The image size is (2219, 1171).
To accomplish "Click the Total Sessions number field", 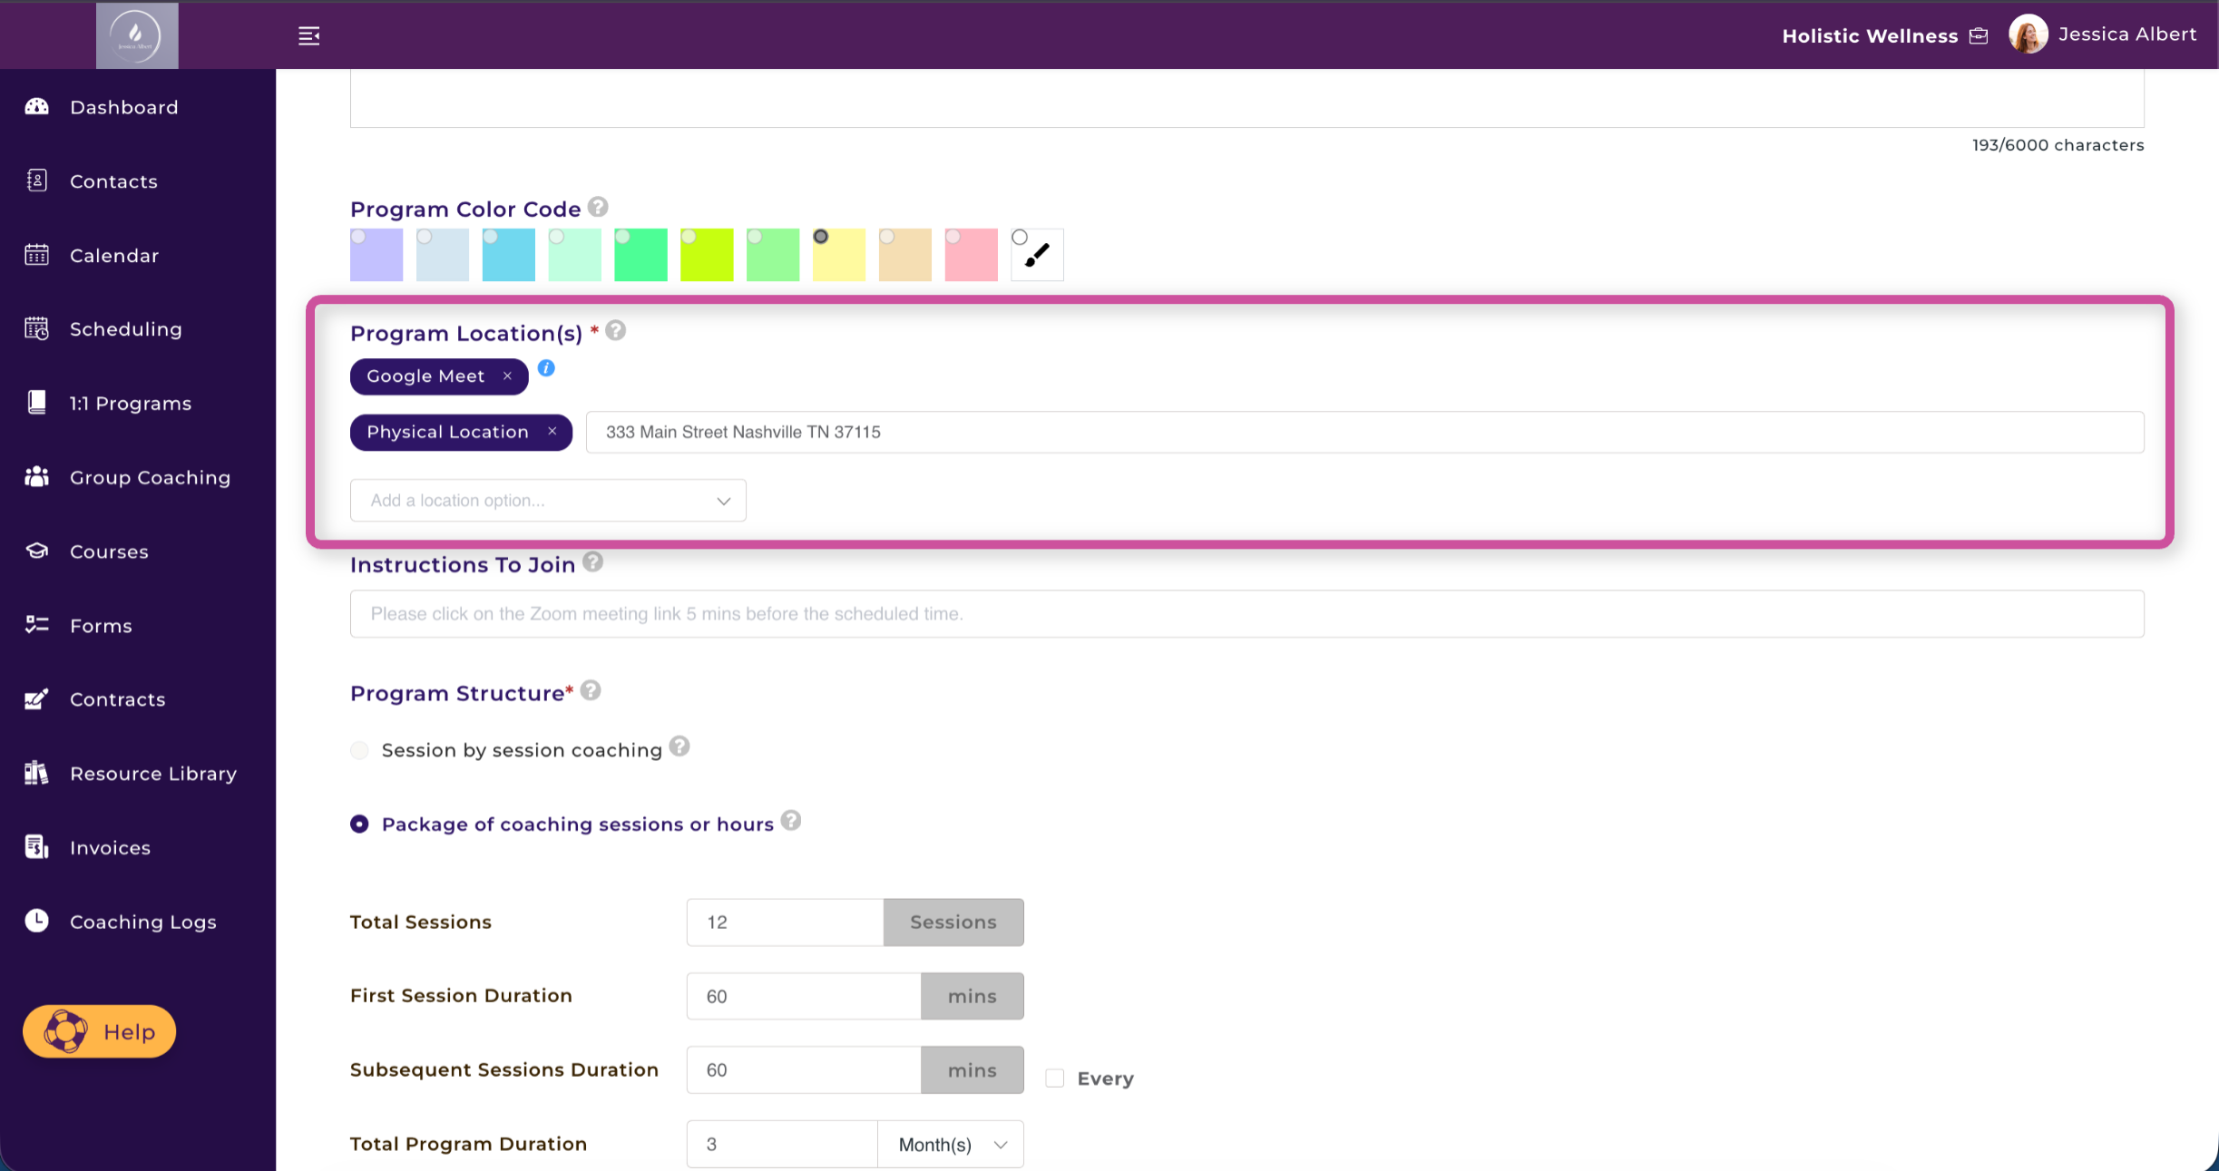I will click(785, 922).
